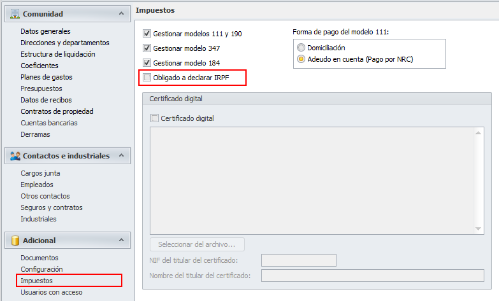Click the Contactos e industriales header
This screenshot has width=499, height=301.
[x=68, y=155]
